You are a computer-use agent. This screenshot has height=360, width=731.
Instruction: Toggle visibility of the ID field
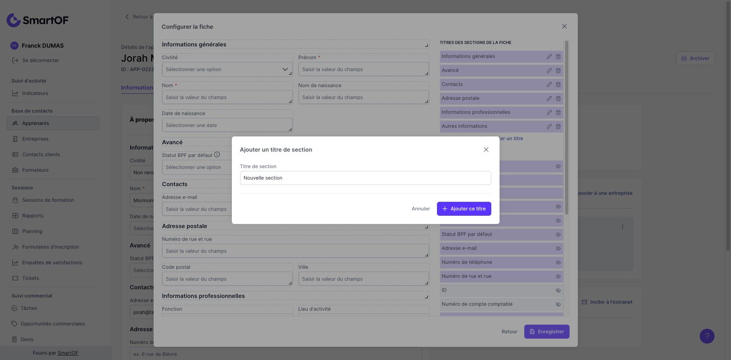pos(558,291)
